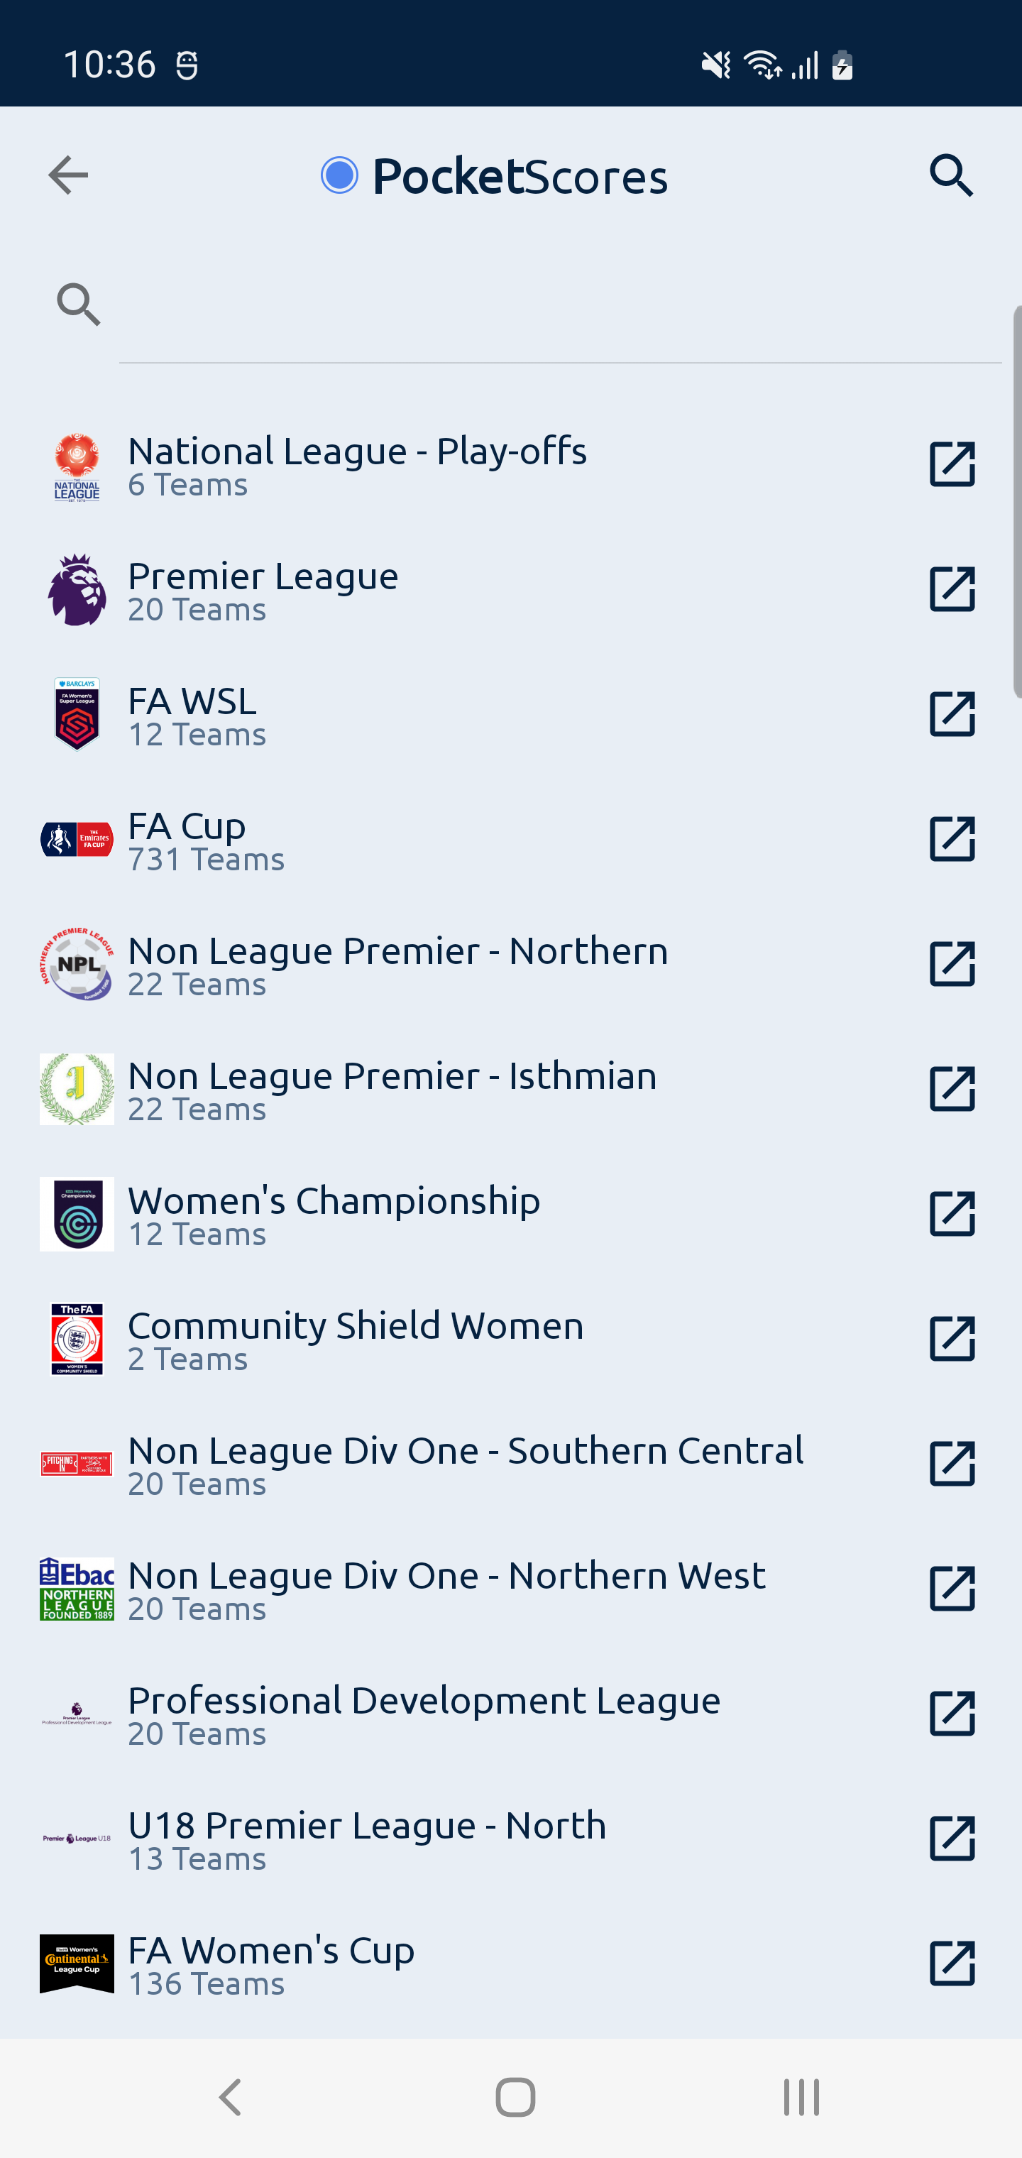Viewport: 1022px width, 2158px height.
Task: Open the external link icon for FA WSL
Action: 952,713
